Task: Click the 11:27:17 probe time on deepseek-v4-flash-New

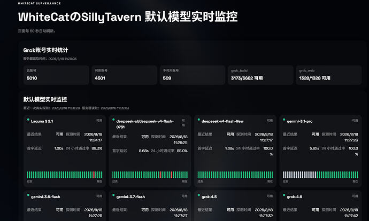Action: click(x=266, y=140)
